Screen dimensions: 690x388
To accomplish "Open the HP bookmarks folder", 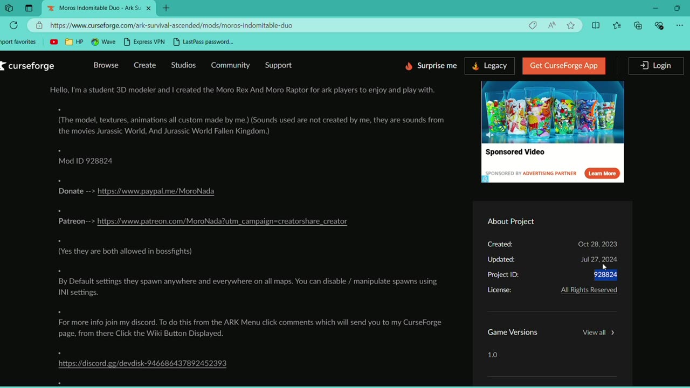I will click(x=74, y=41).
